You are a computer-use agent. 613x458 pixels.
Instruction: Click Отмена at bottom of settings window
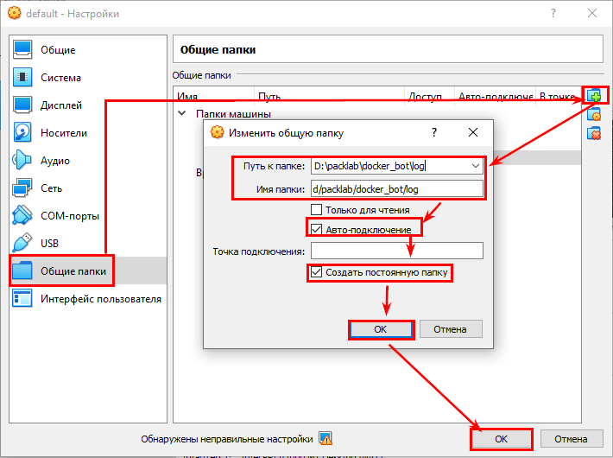[x=571, y=439]
